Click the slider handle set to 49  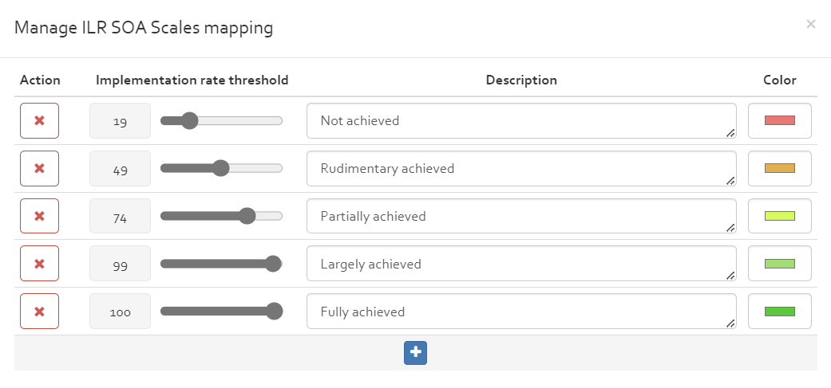(x=220, y=169)
